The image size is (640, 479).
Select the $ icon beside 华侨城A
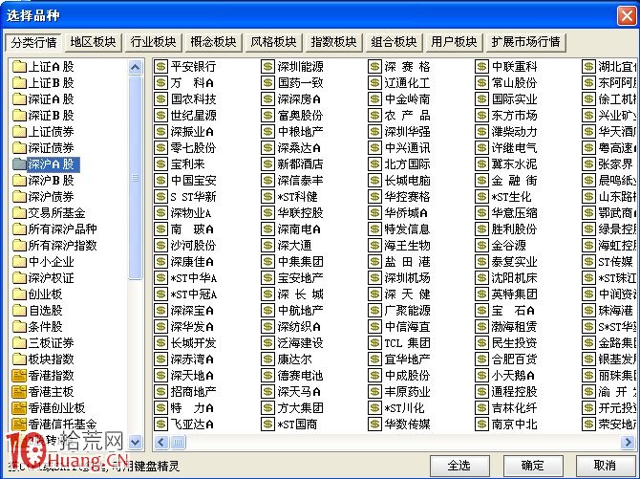point(374,213)
